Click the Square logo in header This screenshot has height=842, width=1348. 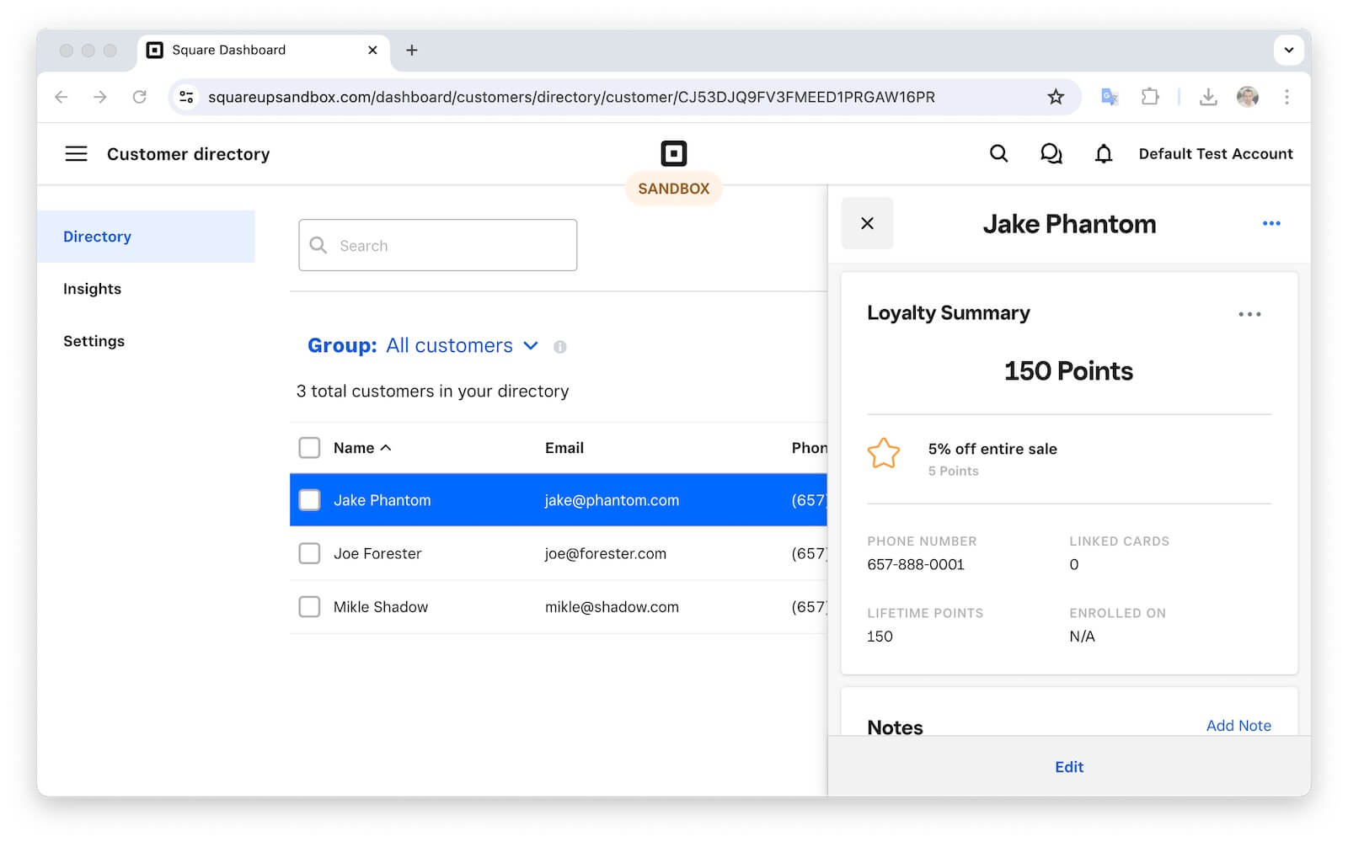coord(673,153)
